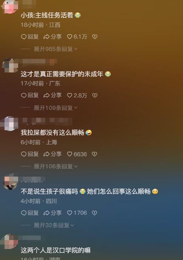183x260 pixels.
Task: Open the 上海 commenter's avatar
Action: (10, 124)
